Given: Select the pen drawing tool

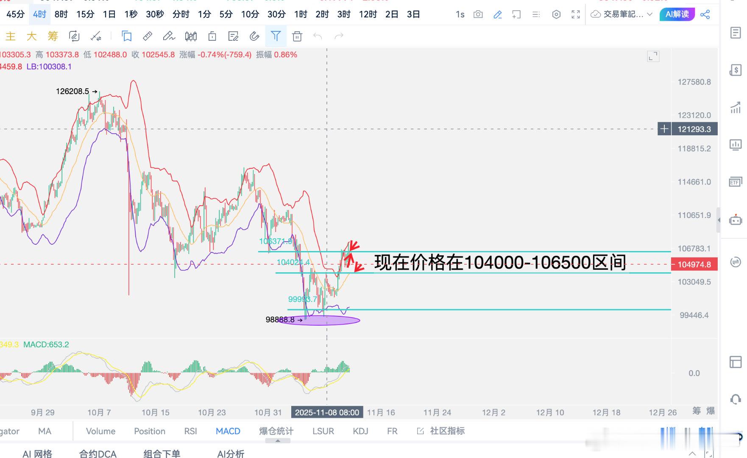Looking at the screenshot, I should 169,36.
